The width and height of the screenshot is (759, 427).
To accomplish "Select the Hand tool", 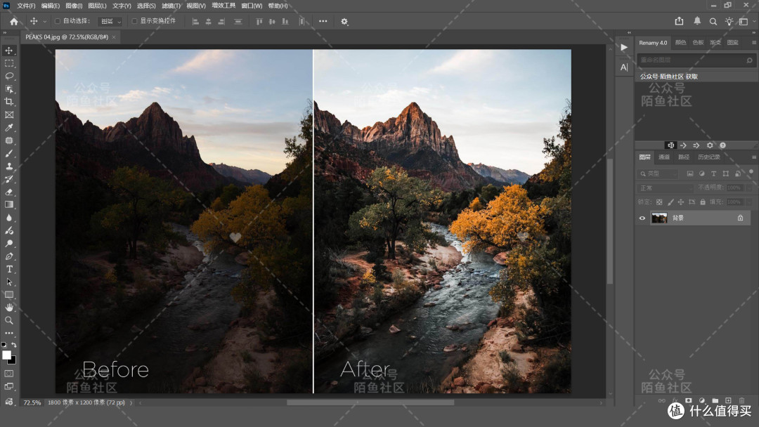I will [x=9, y=308].
